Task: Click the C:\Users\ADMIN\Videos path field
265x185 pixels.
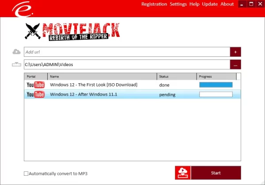Action: pyautogui.click(x=127, y=65)
